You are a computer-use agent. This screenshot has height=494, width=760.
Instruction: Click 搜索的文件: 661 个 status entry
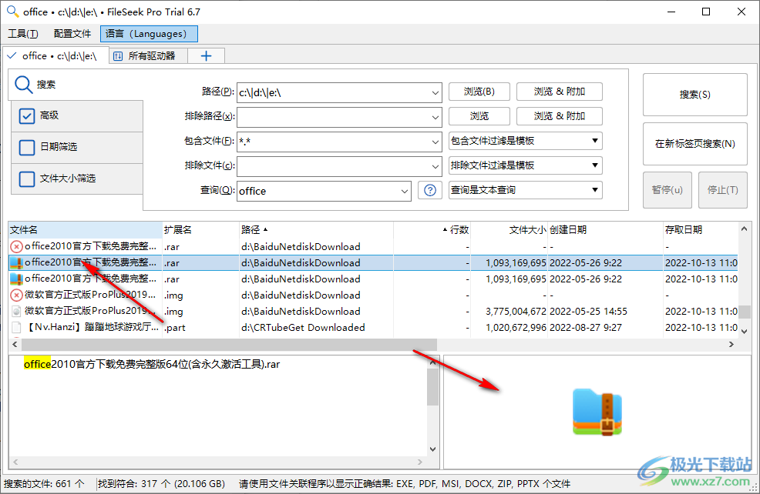click(44, 483)
